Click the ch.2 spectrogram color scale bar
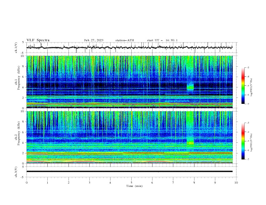Viewport: 266px width, 205px height. click(x=243, y=141)
